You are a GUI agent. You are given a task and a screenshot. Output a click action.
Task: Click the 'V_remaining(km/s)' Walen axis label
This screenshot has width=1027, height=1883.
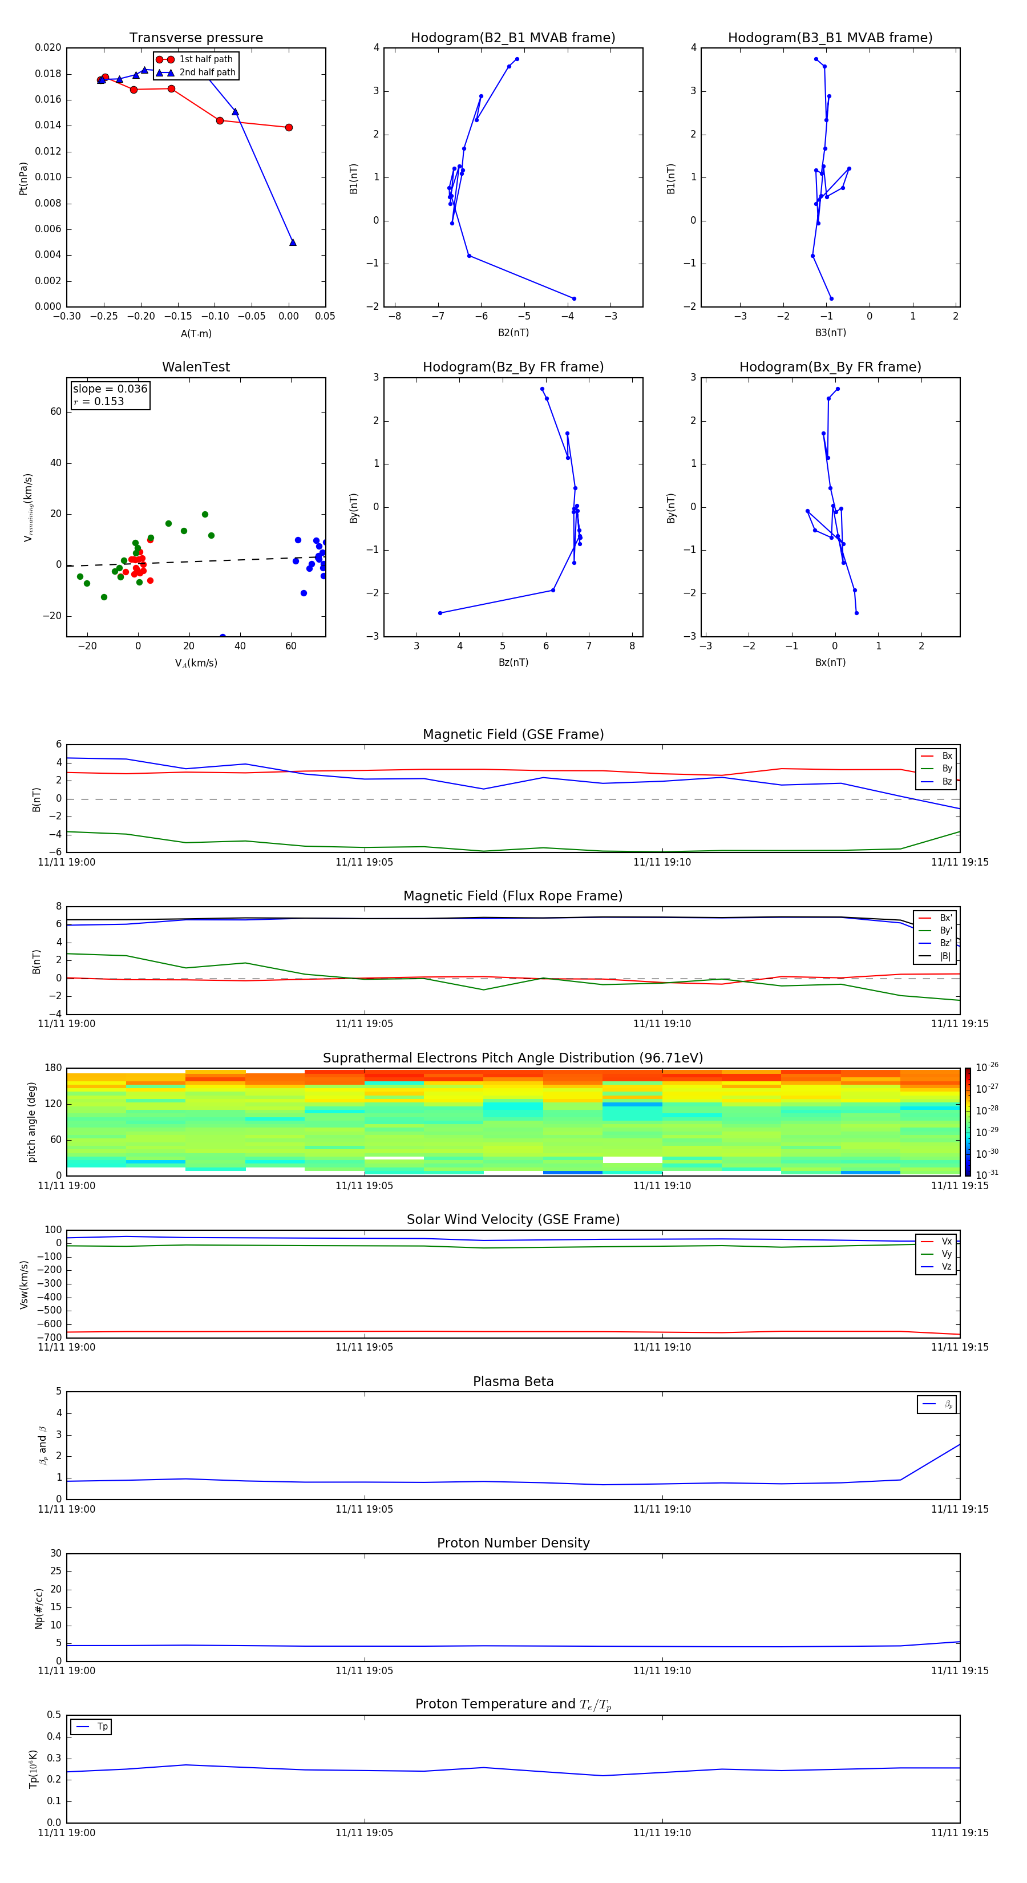[x=28, y=507]
